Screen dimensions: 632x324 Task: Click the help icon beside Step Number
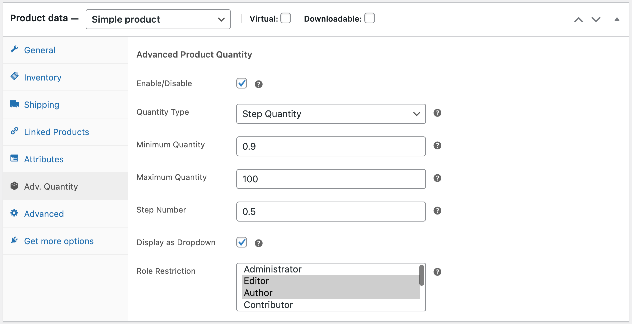click(438, 211)
